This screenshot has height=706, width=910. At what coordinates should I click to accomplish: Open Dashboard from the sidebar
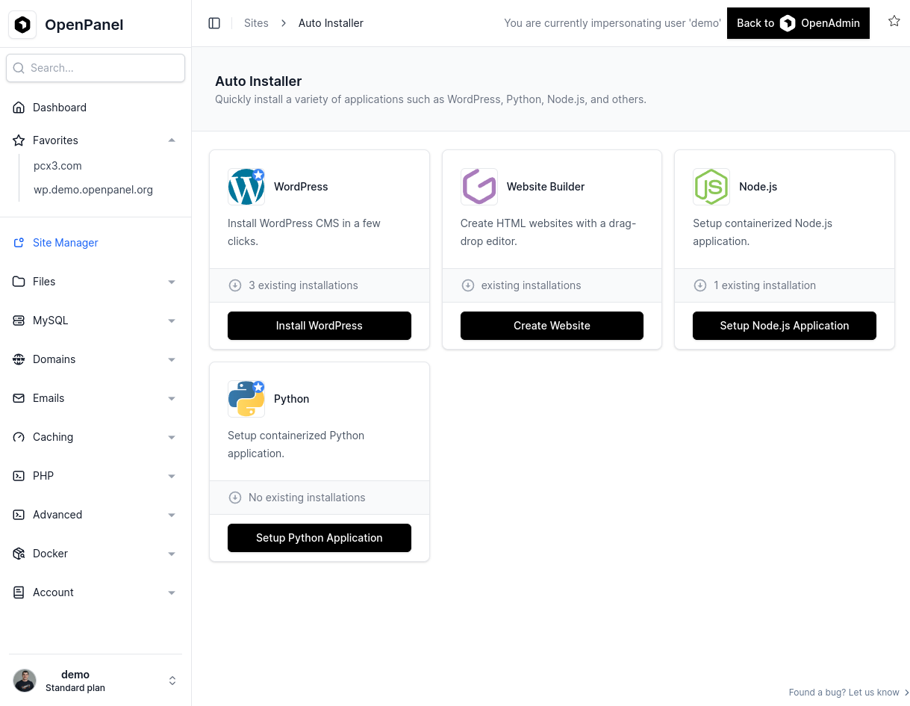96,108
